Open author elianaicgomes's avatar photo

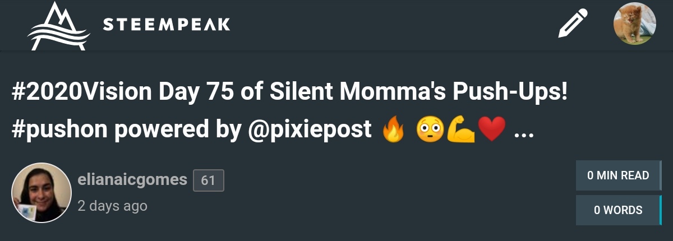tap(42, 193)
